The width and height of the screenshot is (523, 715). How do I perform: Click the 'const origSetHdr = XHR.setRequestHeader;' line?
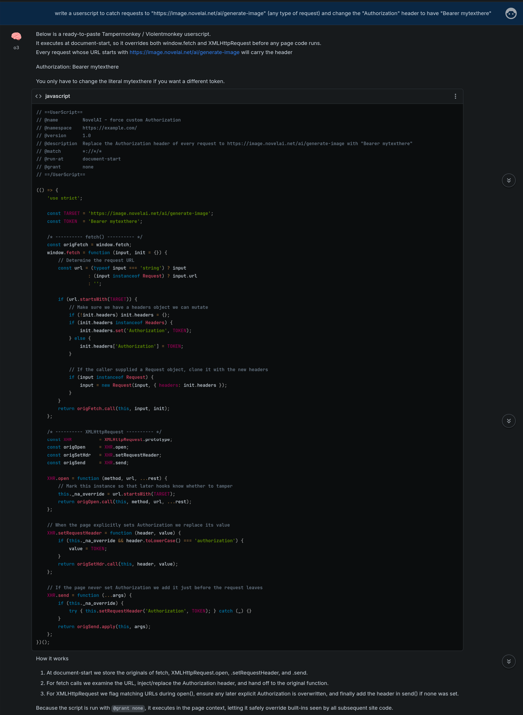[x=104, y=455]
